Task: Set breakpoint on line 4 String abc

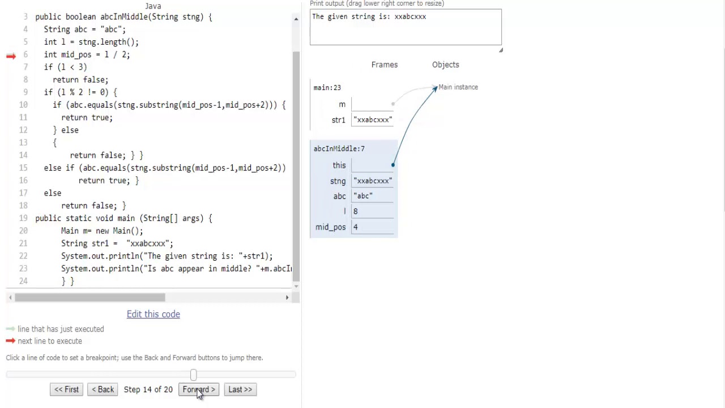Action: coord(85,29)
